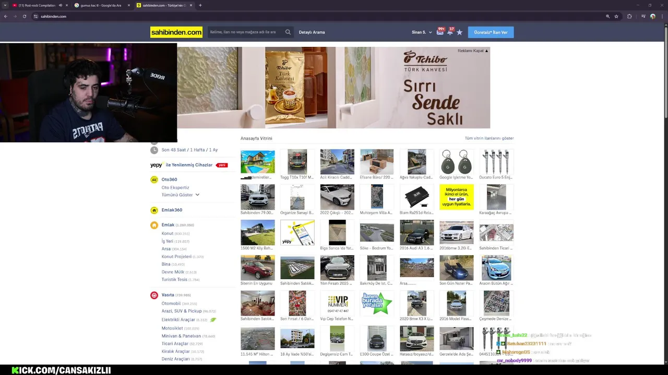Expand Tümünü Göster under Oto360

[180, 195]
